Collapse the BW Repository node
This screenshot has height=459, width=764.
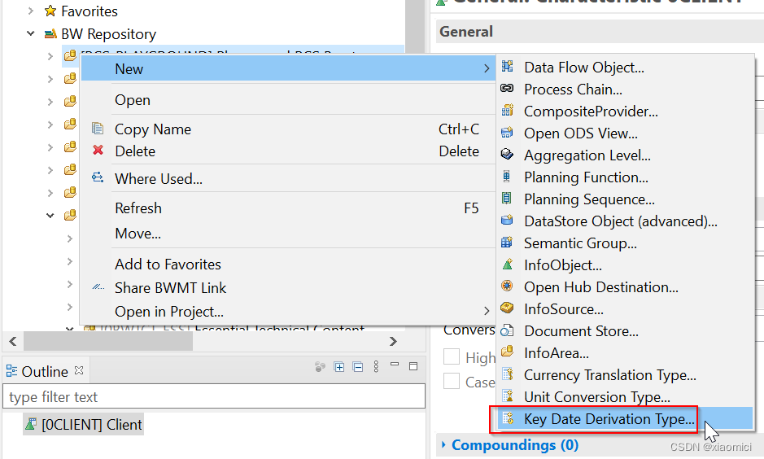point(31,33)
